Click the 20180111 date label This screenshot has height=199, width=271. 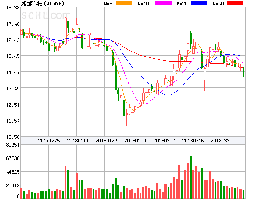[78, 141]
